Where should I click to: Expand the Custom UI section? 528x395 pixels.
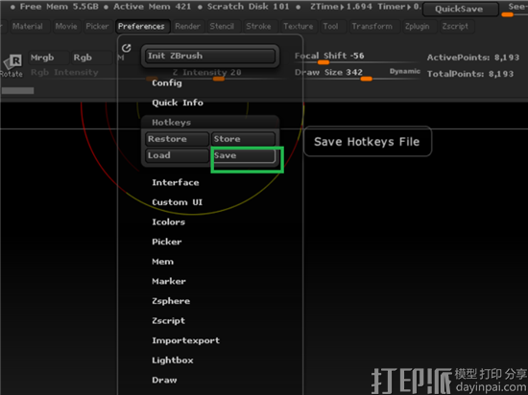(178, 202)
